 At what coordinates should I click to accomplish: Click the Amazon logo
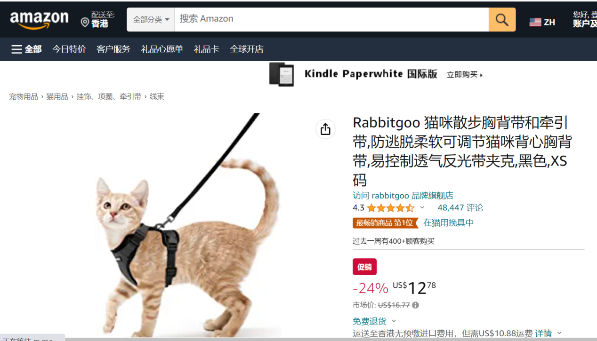(39, 20)
